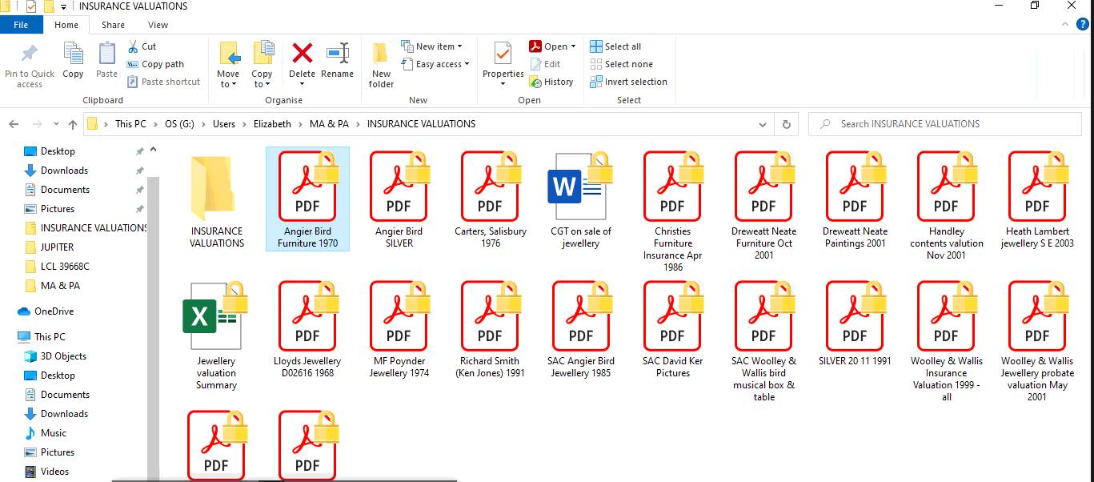Click the Up one level arrow
The height and width of the screenshot is (482, 1094).
(x=73, y=124)
